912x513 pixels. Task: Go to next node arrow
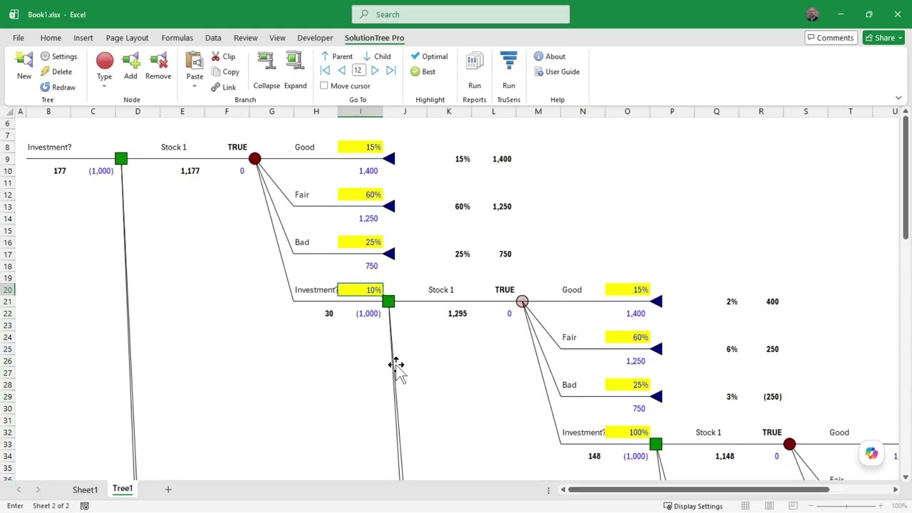click(x=375, y=71)
